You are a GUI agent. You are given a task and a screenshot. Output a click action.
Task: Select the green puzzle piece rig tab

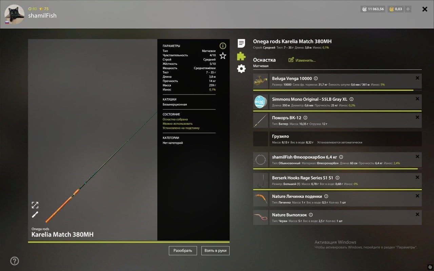tap(241, 56)
